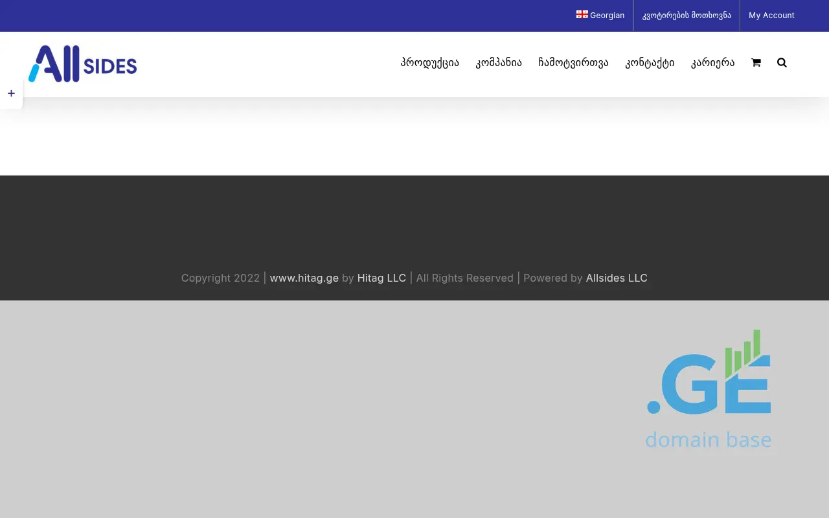Expand the plus sliding bar toggle
The image size is (829, 518).
[x=11, y=94]
